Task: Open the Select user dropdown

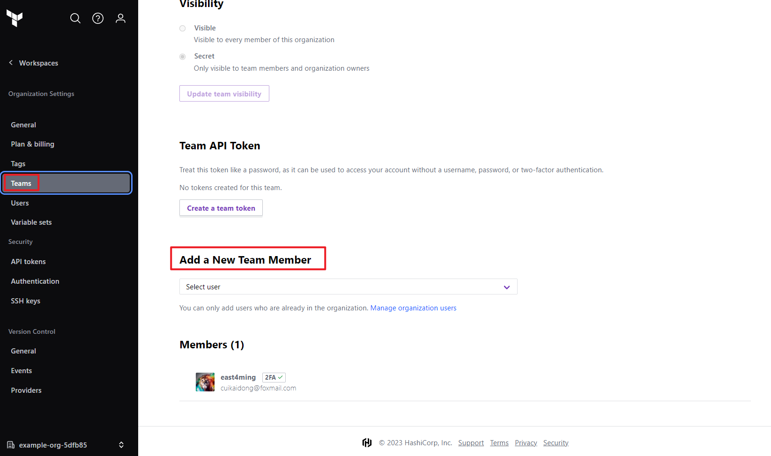Action: (348, 287)
